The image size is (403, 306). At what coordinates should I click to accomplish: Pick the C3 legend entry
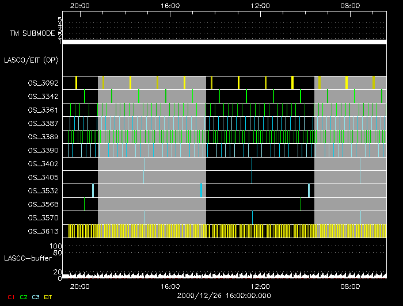tap(36, 297)
